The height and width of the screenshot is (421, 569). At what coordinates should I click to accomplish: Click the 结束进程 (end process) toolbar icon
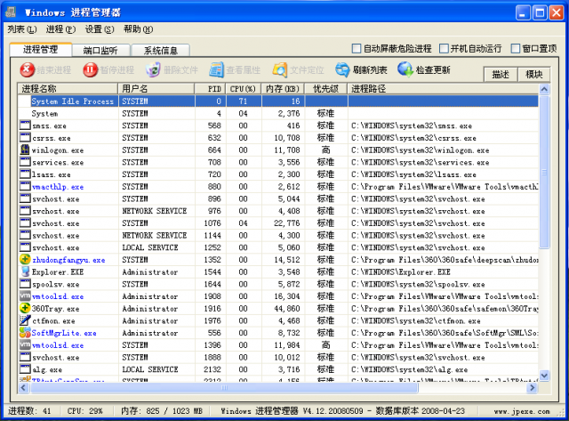[x=28, y=69]
